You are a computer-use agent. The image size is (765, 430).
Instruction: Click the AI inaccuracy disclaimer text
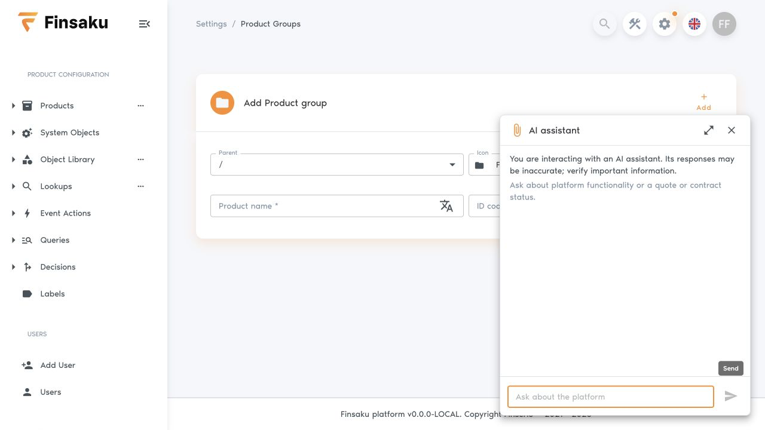[x=622, y=165]
